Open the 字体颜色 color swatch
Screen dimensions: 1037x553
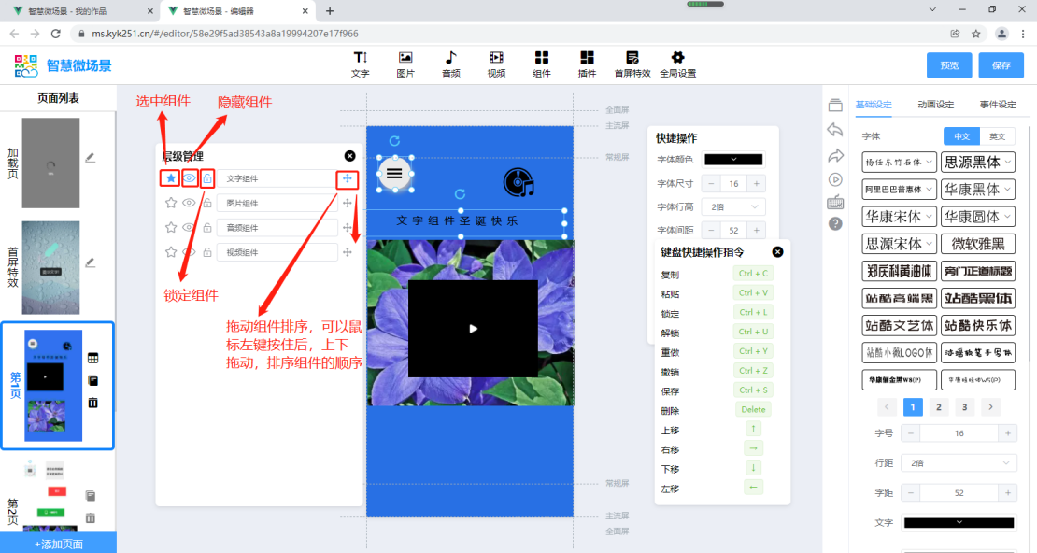pos(733,160)
